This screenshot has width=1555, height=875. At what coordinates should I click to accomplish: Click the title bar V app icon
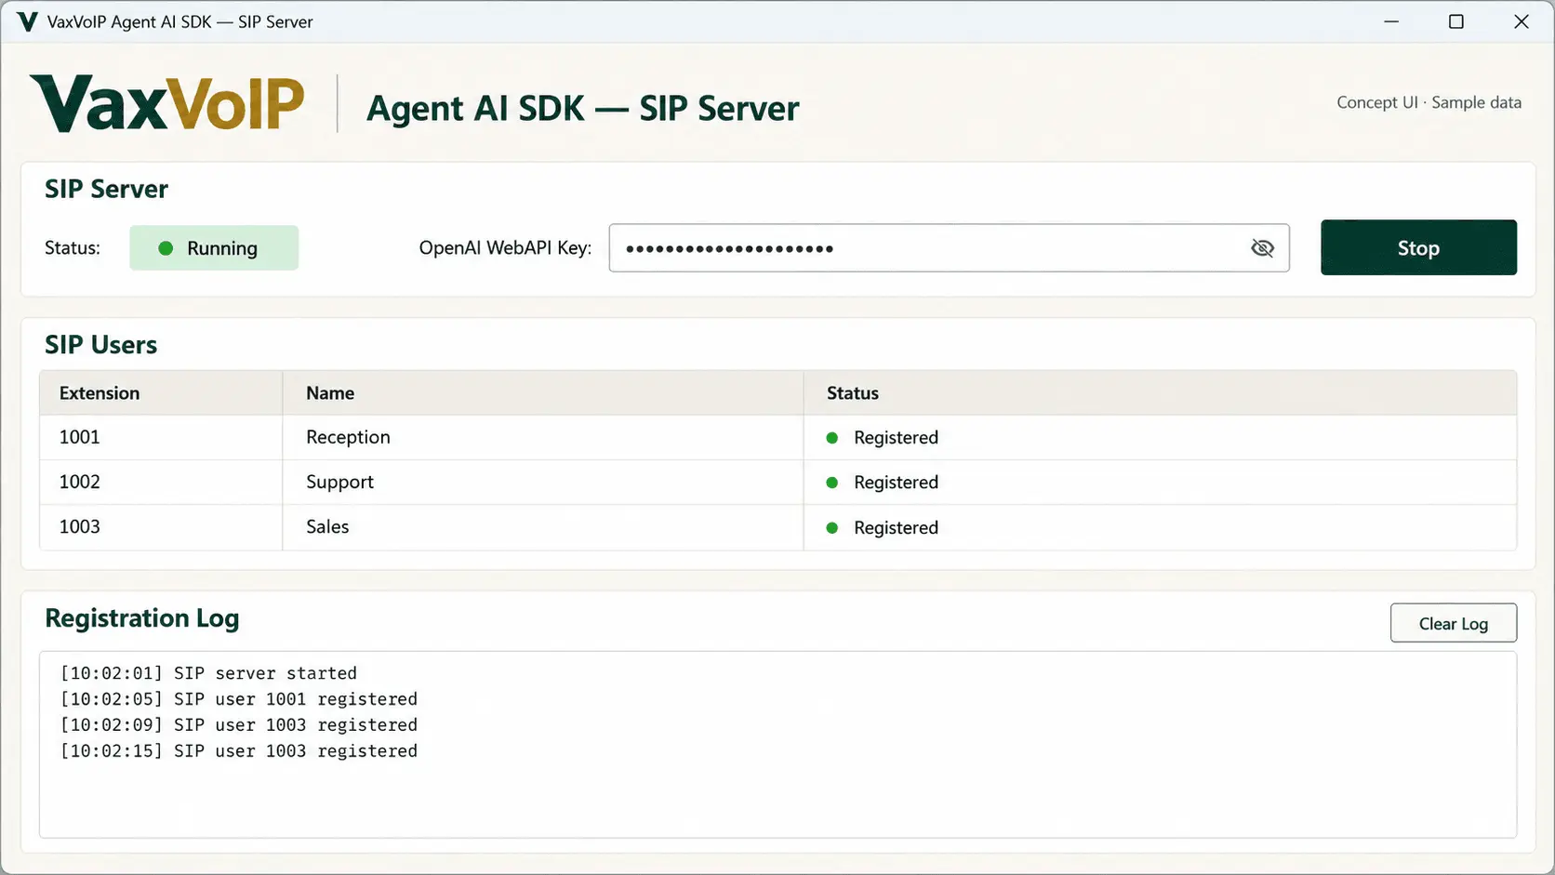27,21
